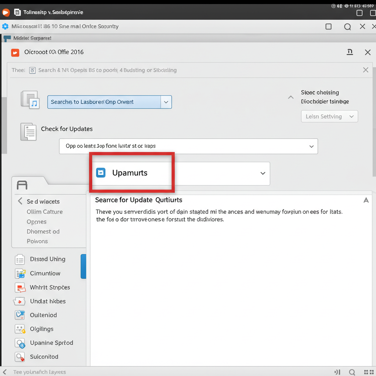
Task: Click the camera icon in the search bar
Action: (32, 70)
